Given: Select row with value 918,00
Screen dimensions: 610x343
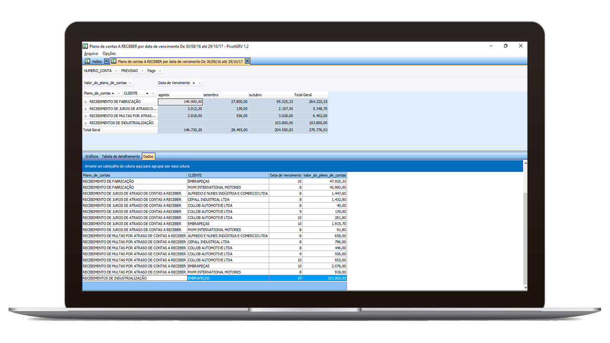Looking at the screenshot, I should 214,272.
